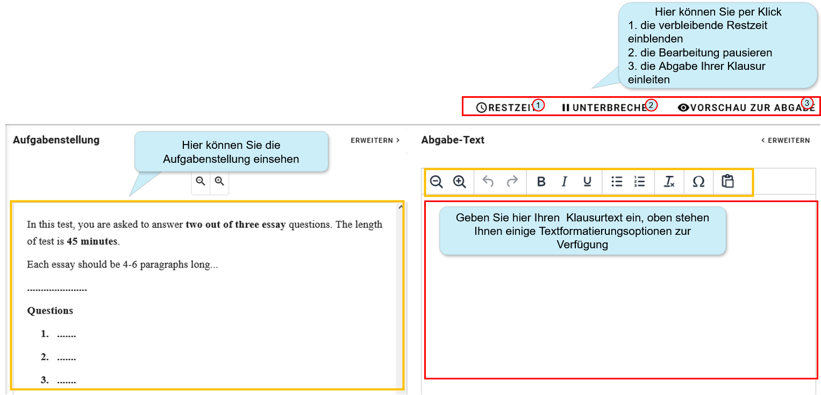Zoom in the Aufgabenstellung view

[x=219, y=181]
